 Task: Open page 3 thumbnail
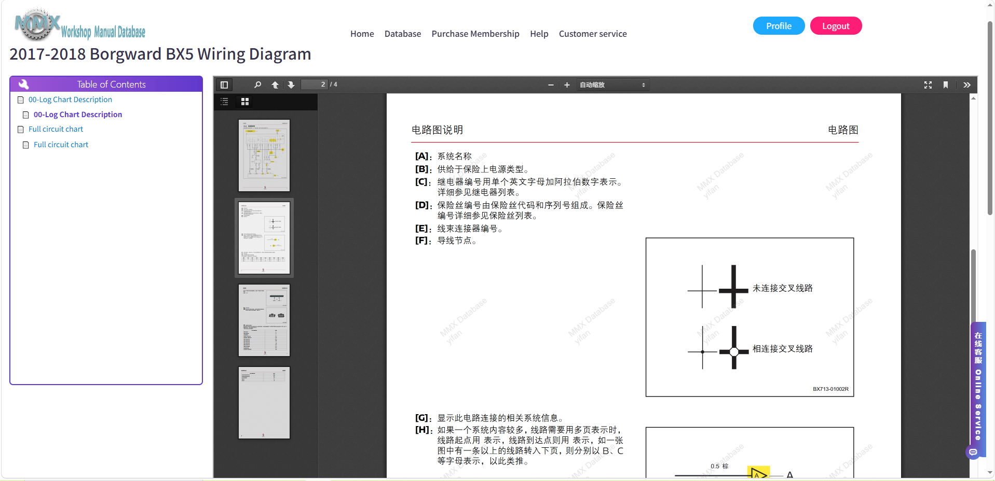tap(264, 320)
